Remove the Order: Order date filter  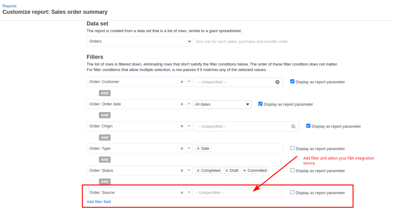tap(182, 104)
